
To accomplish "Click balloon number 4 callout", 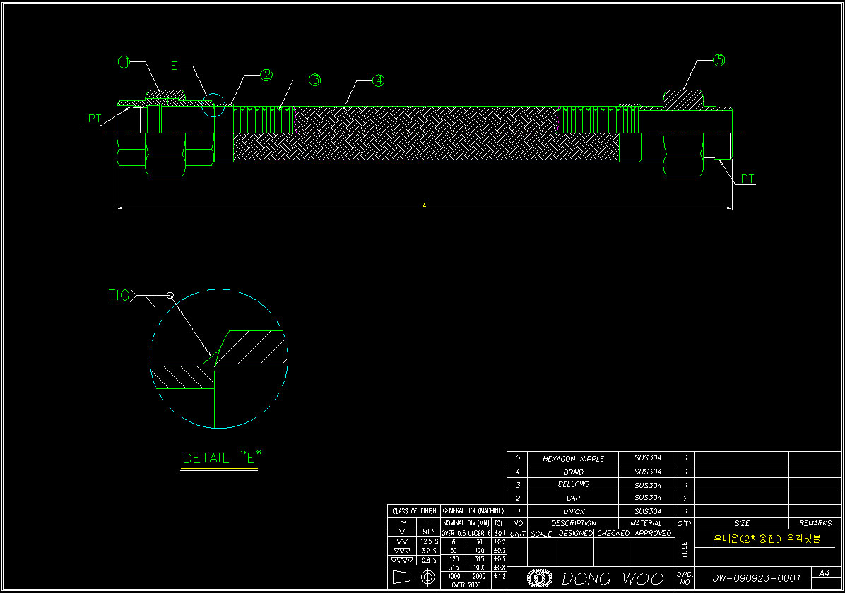I will 378,80.
